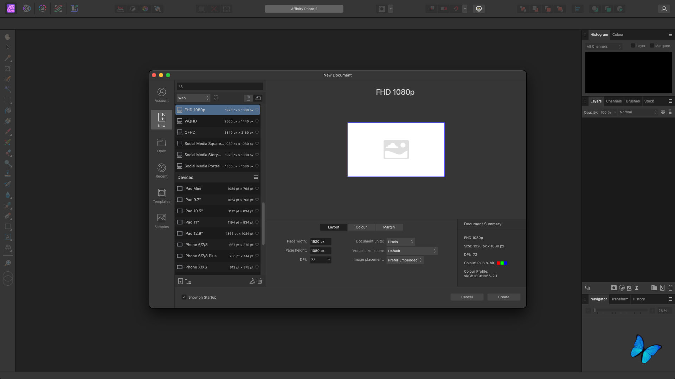Select landscape page orientation icon

pyautogui.click(x=258, y=98)
